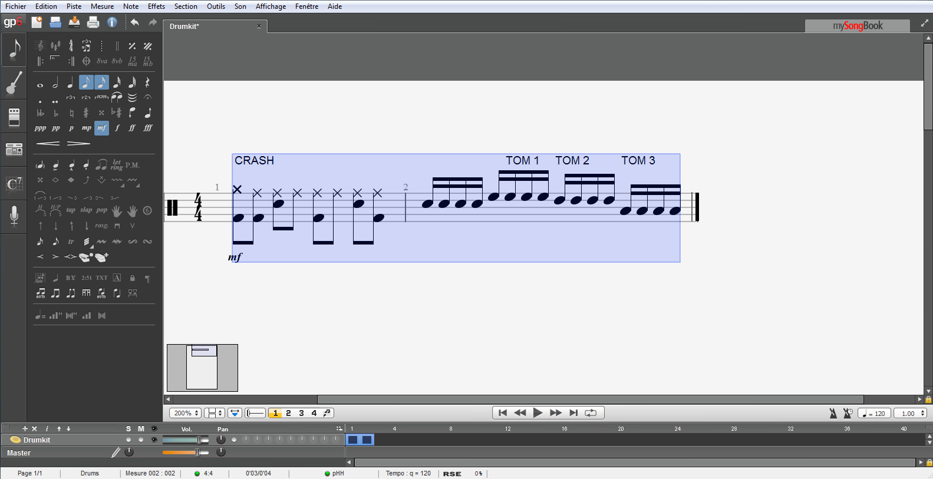Viewport: 933px width, 479px height.
Task: Open the Fichier menu
Action: coord(16,6)
